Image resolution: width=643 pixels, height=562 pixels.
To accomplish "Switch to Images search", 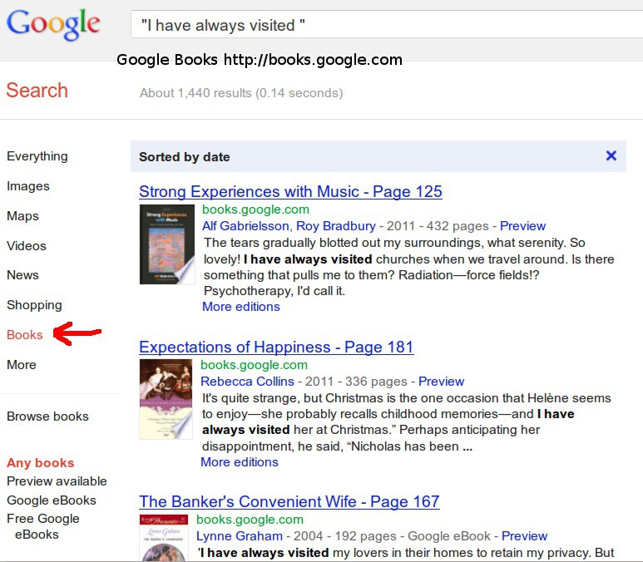I will tap(28, 186).
